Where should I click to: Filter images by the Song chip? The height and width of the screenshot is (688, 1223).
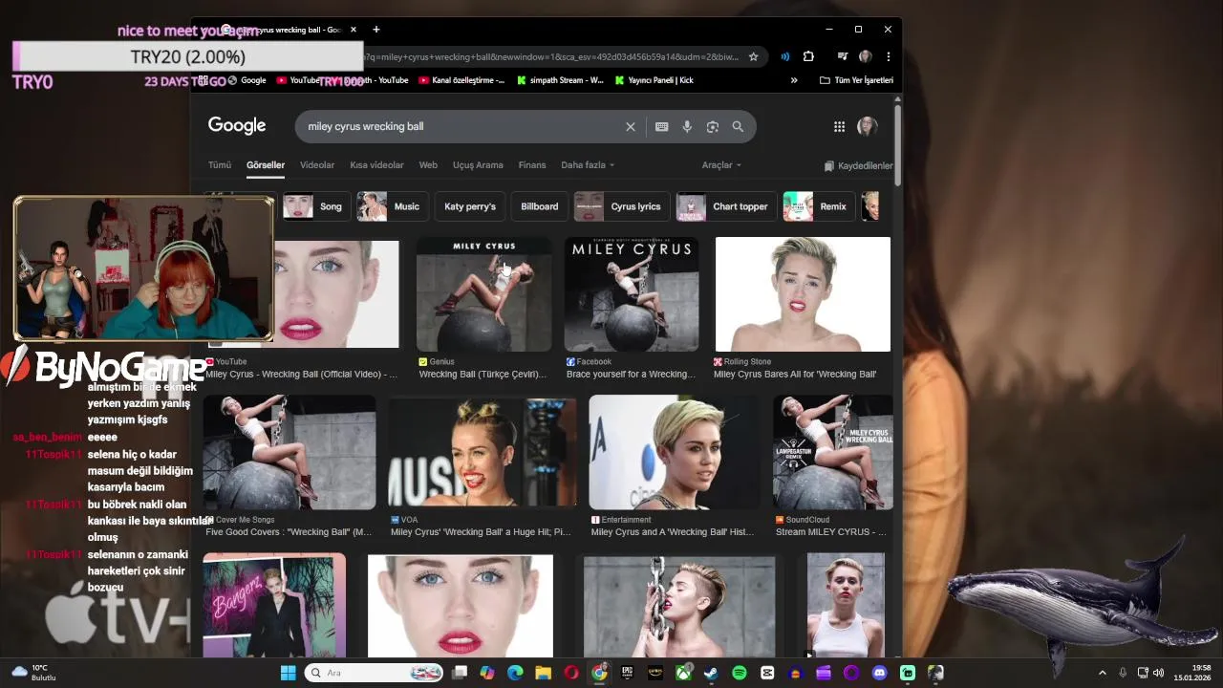coord(316,206)
